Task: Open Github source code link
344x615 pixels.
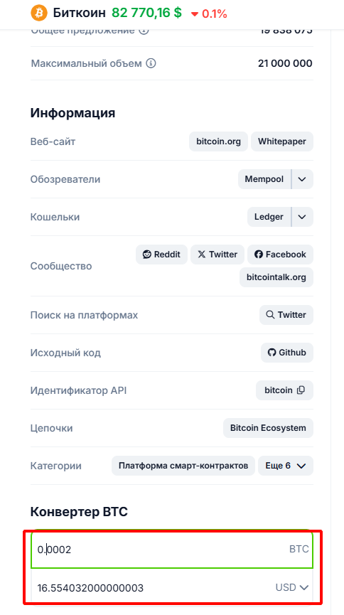Action: click(x=287, y=353)
